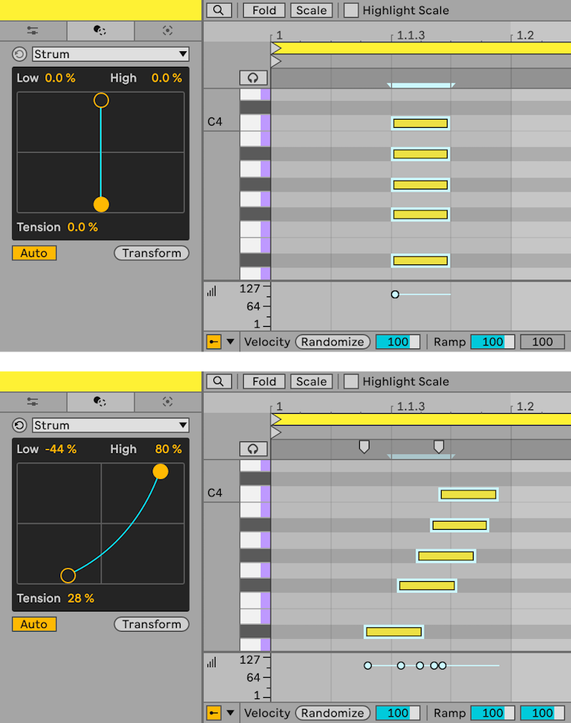Screen dimensions: 571x723
Task: Toggle Fold in bottom editor
Action: 264,381
